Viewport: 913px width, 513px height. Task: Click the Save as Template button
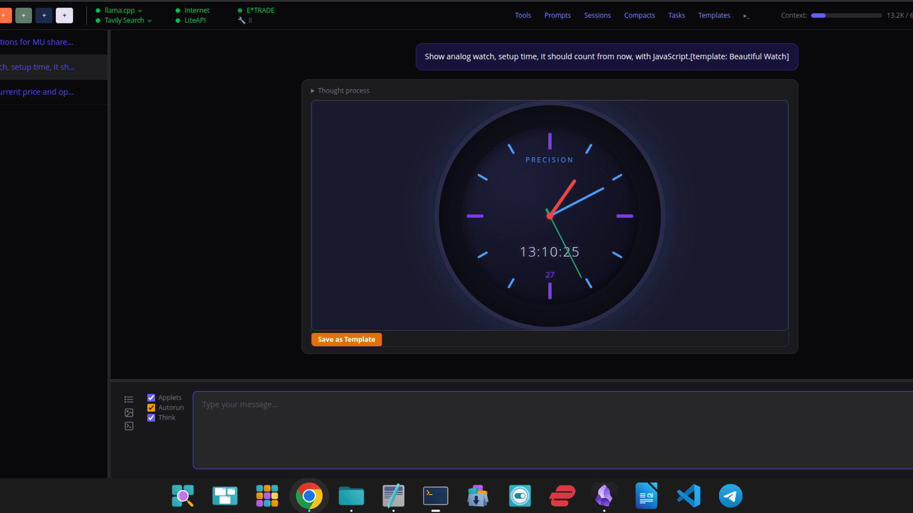click(346, 339)
